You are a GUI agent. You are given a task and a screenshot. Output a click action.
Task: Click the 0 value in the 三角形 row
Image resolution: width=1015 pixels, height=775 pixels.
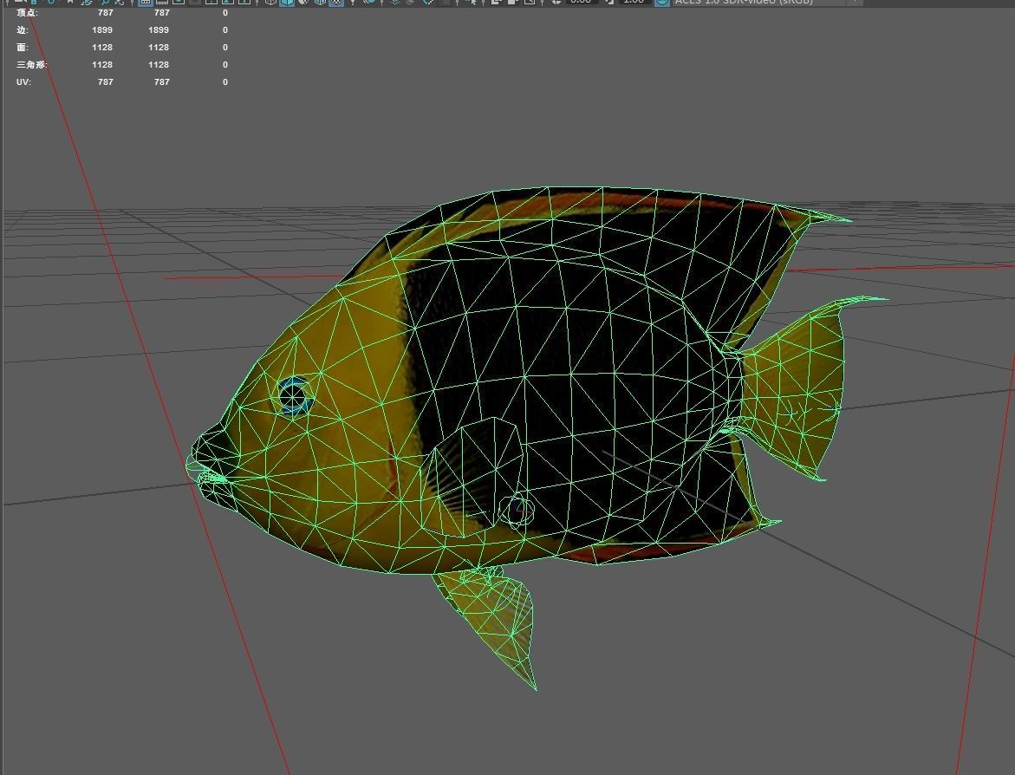tap(225, 65)
